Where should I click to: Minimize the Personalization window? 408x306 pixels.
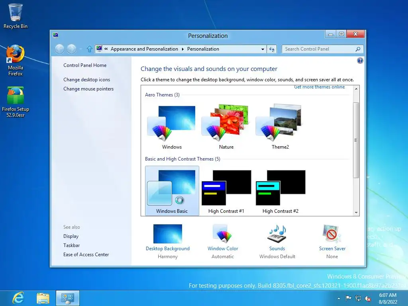click(330, 34)
